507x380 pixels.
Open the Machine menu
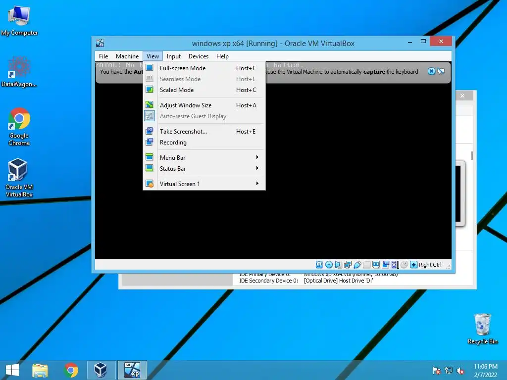point(127,56)
